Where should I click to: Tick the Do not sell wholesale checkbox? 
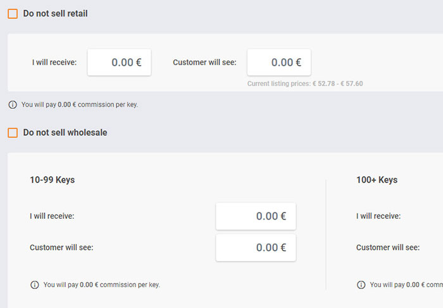13,132
